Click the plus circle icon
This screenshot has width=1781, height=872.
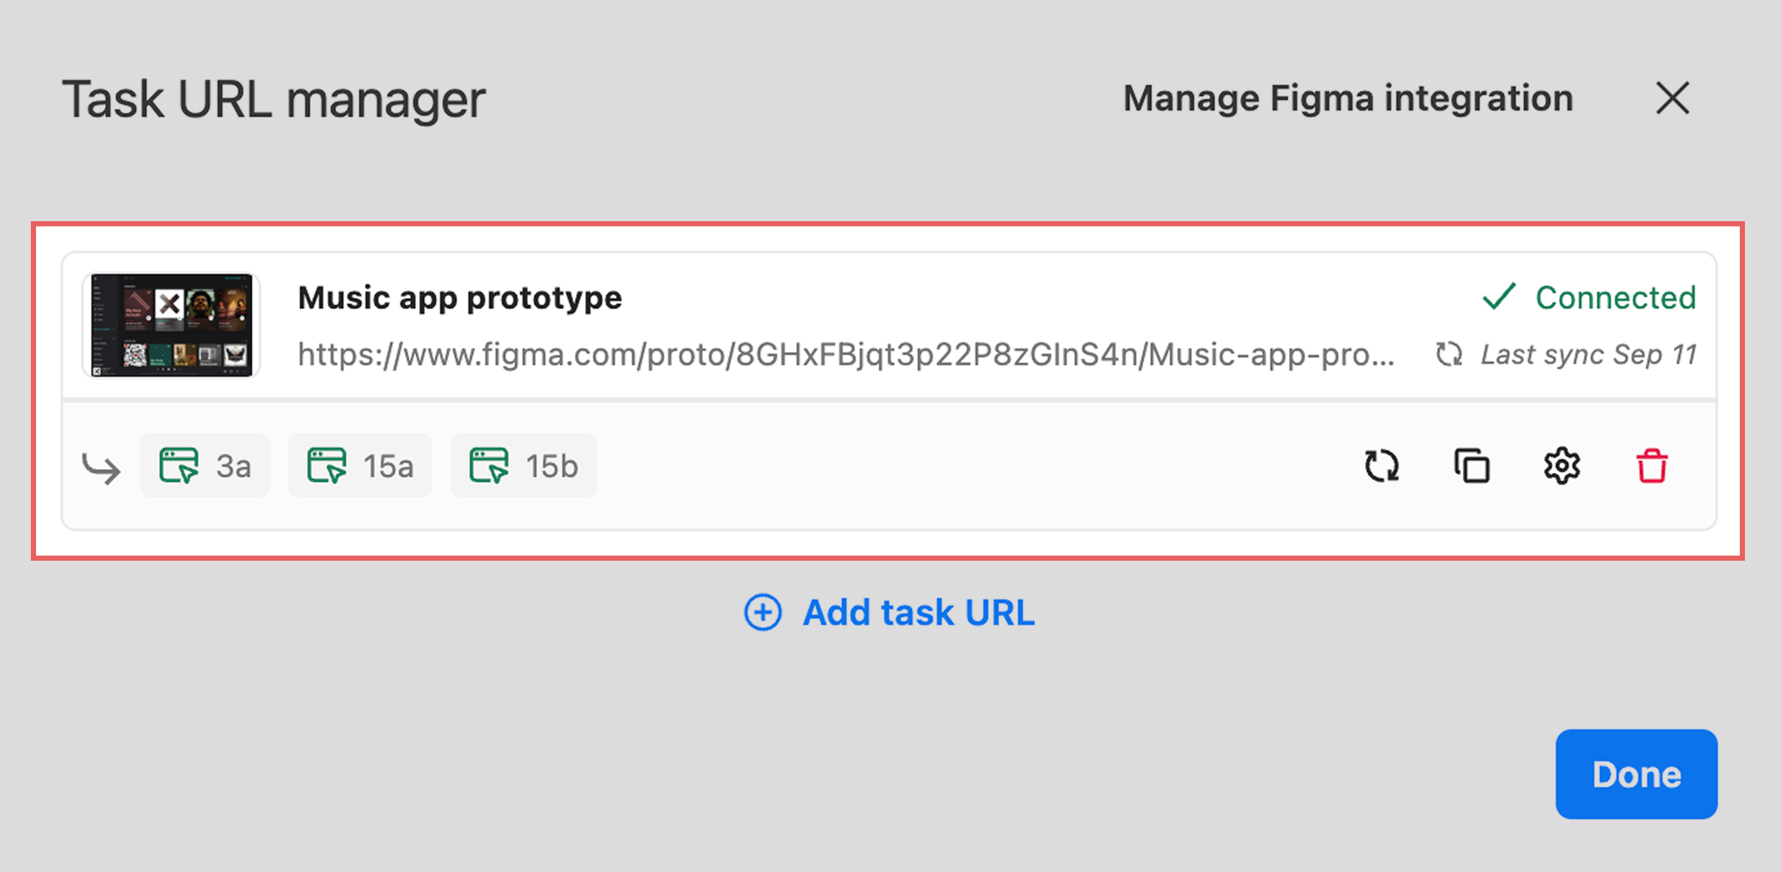[x=762, y=612]
